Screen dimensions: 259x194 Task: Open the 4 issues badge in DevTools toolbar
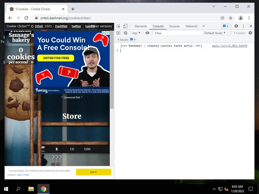coord(225,26)
